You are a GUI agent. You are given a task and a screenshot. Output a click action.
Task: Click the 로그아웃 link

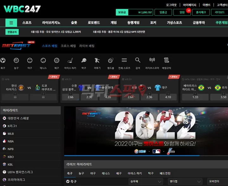coord(171,5)
